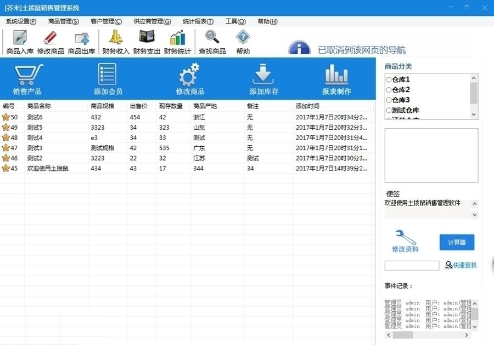Click the 修改资料 wrench icon
This screenshot has width=494, height=345.
[406, 237]
